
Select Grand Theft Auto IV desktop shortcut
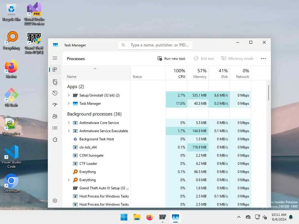coord(34,43)
